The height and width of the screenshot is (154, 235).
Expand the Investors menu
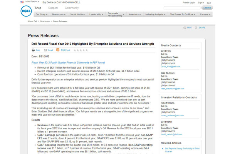tap(135, 14)
